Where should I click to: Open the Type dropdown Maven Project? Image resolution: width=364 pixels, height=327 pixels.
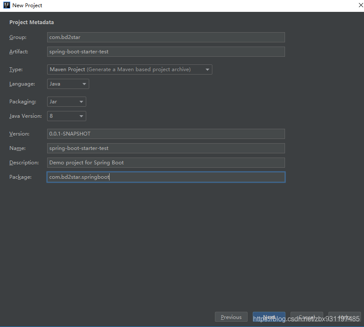[130, 69]
